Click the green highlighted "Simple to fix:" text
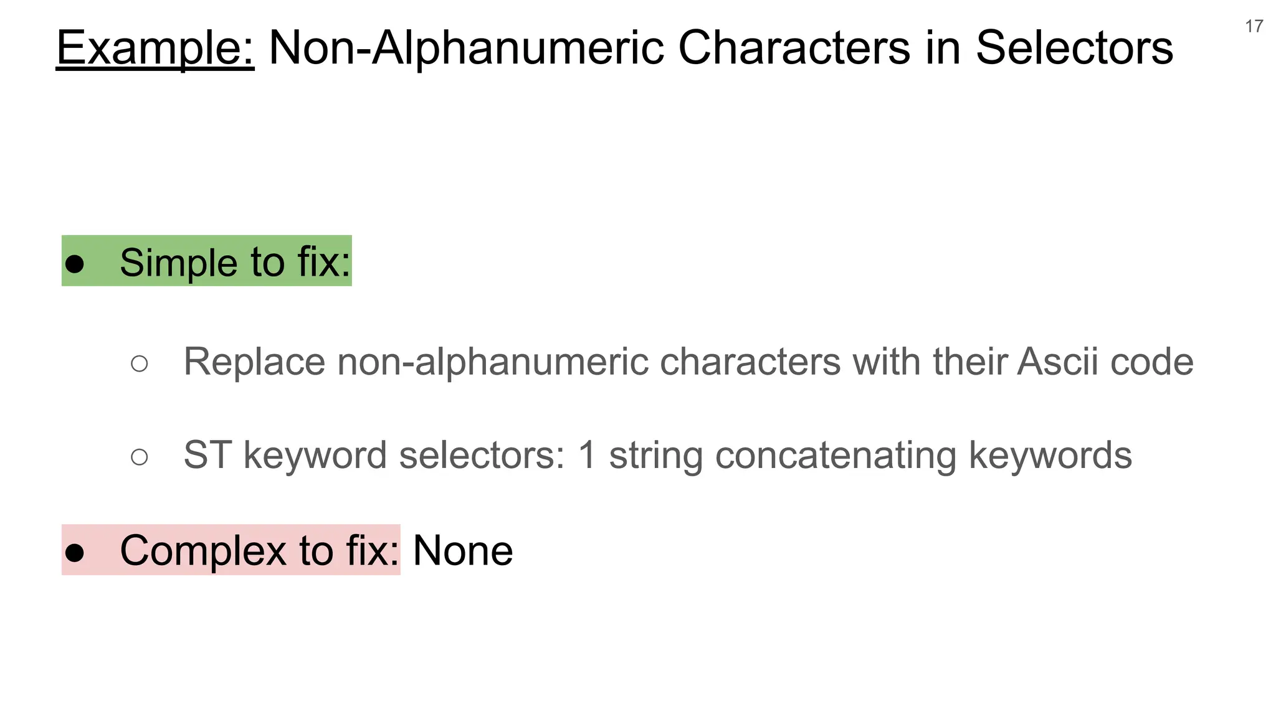 point(235,262)
